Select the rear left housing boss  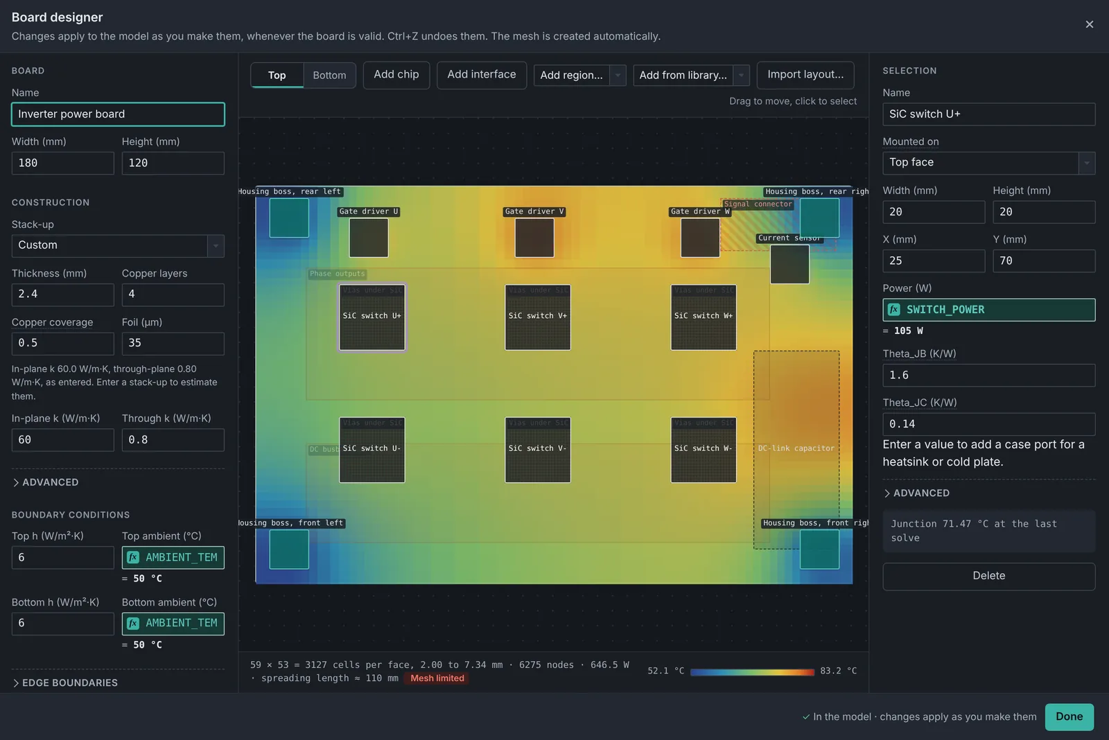(289, 218)
